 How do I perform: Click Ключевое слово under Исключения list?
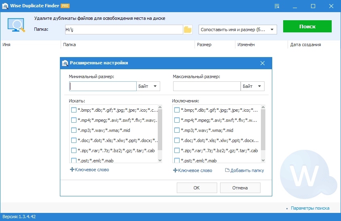click(x=195, y=170)
